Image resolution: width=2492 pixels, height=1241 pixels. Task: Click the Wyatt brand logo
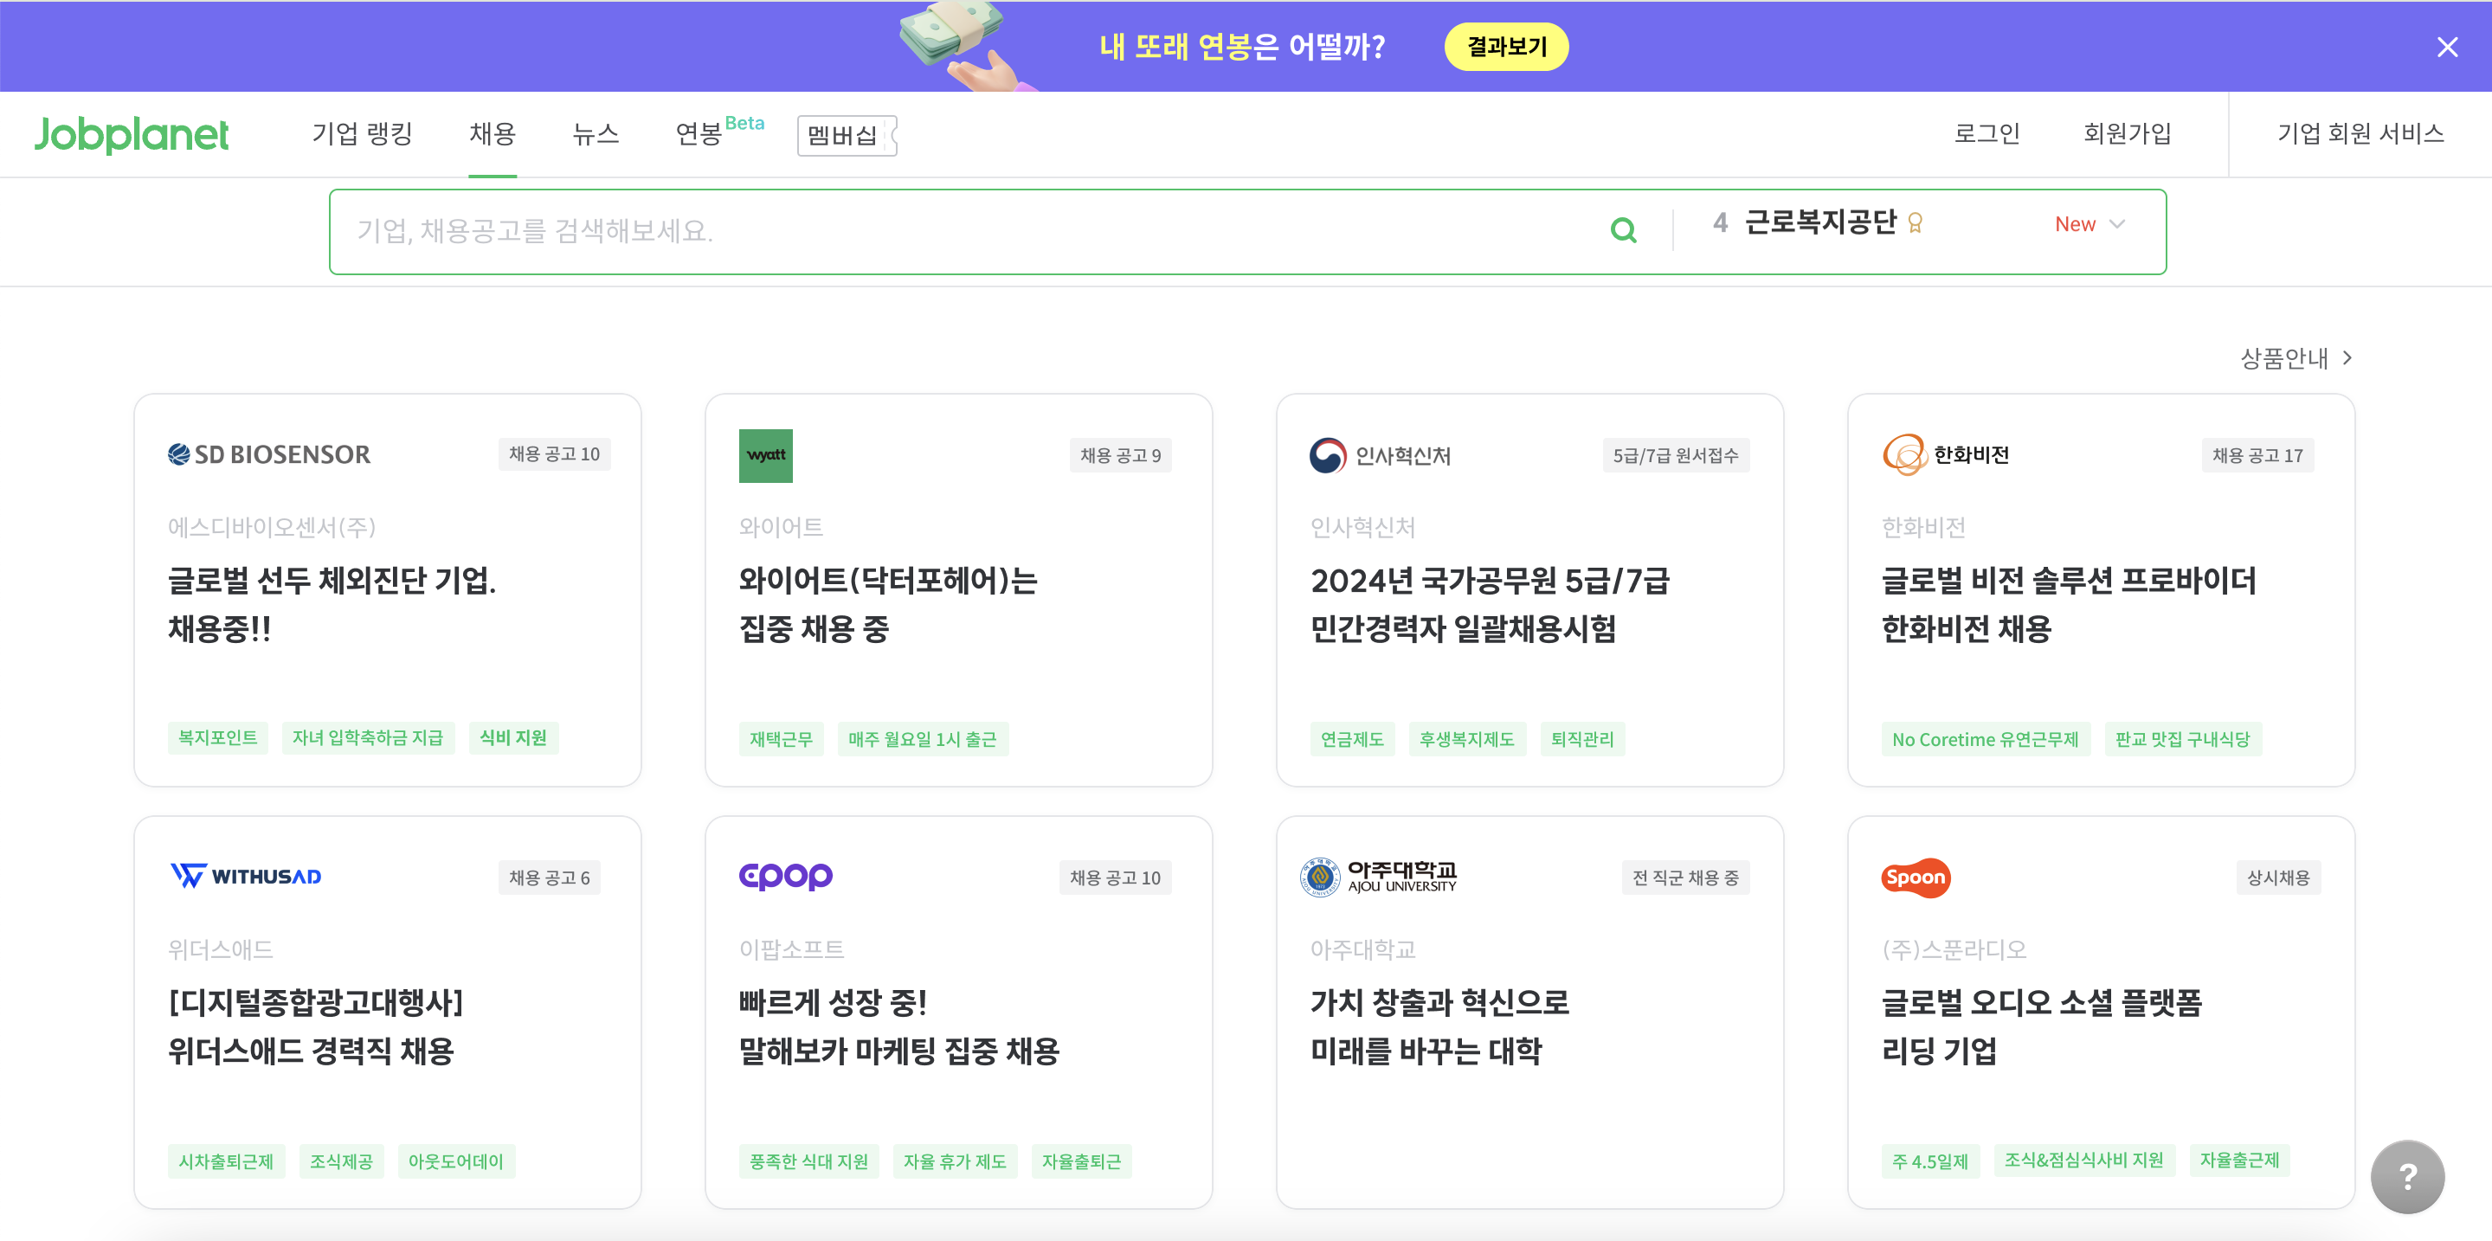(766, 455)
